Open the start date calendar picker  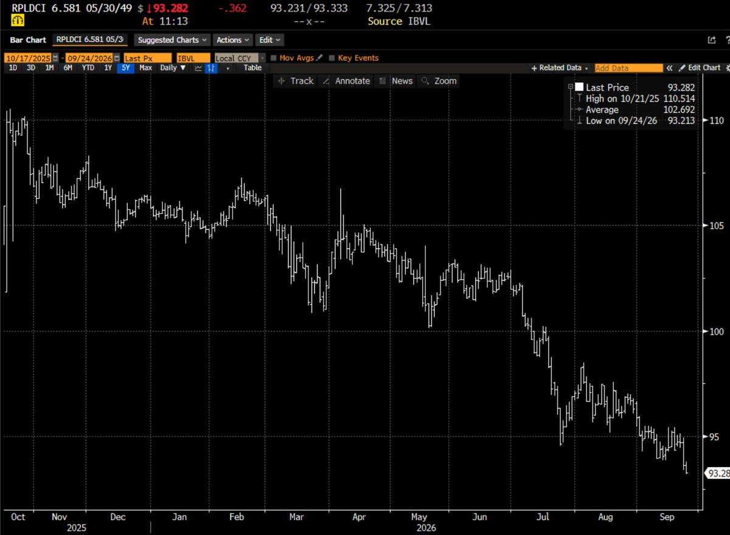point(55,58)
